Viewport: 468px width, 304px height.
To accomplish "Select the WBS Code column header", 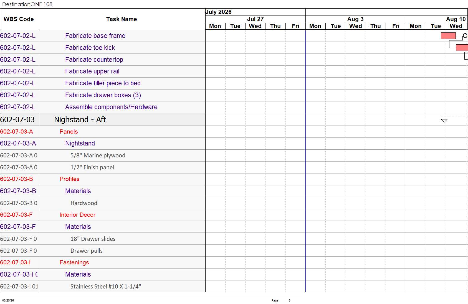I will pyautogui.click(x=19, y=19).
